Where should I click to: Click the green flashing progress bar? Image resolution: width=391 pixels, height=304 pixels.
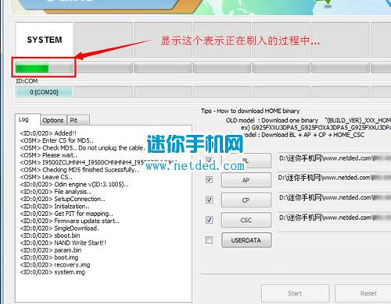(x=44, y=68)
